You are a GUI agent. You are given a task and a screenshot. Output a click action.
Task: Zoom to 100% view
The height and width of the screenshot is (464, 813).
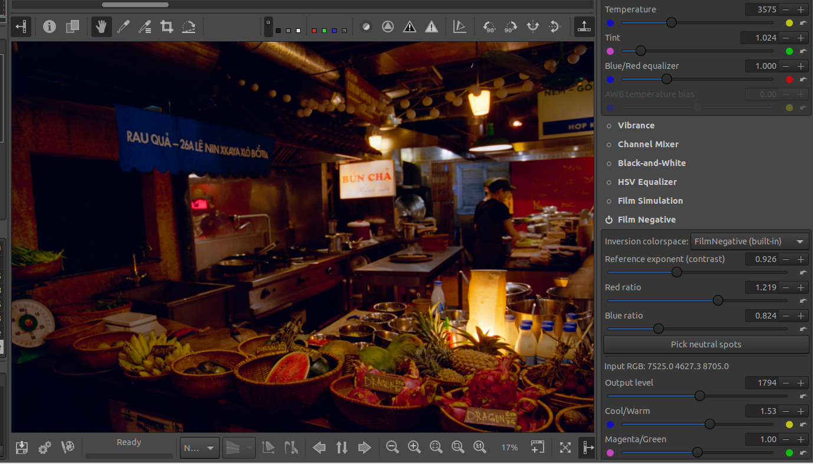(x=480, y=448)
